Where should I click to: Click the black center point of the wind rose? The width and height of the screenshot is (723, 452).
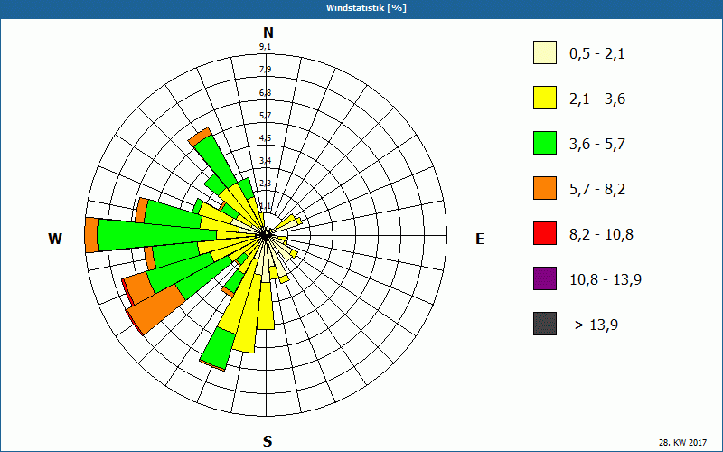point(266,235)
